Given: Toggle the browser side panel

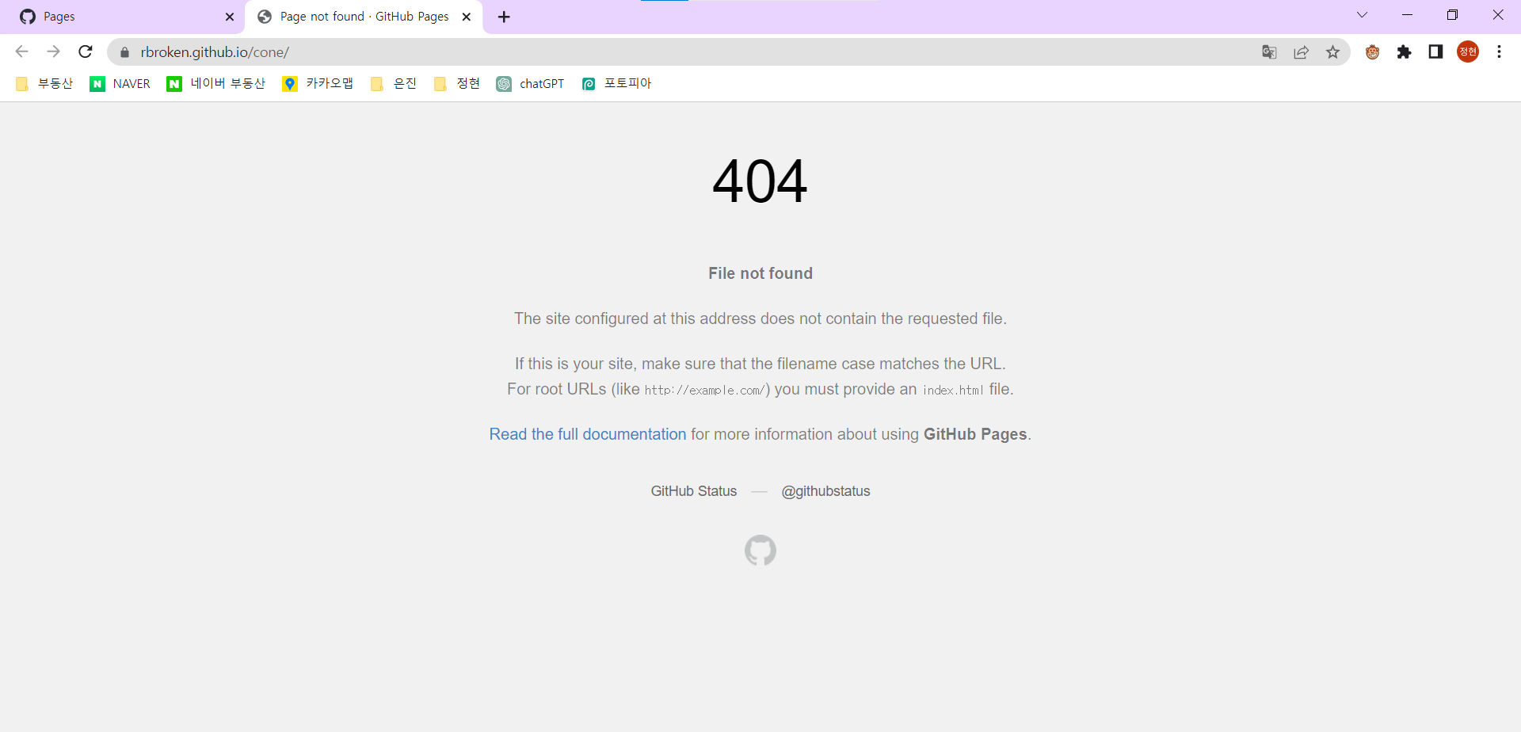Looking at the screenshot, I should pyautogui.click(x=1435, y=52).
